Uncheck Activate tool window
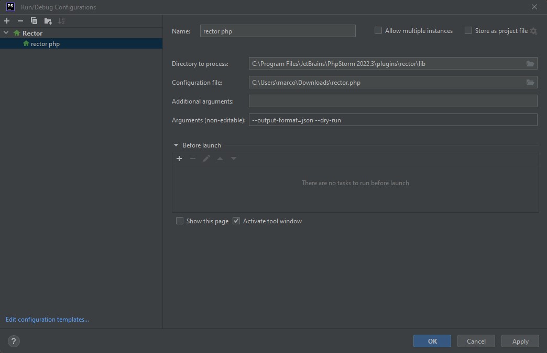Viewport: 547px width, 353px height. [x=236, y=221]
